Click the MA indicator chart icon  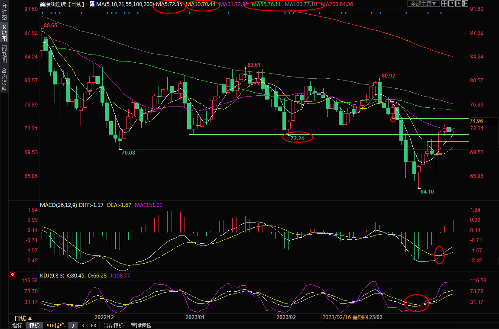[x=92, y=4]
